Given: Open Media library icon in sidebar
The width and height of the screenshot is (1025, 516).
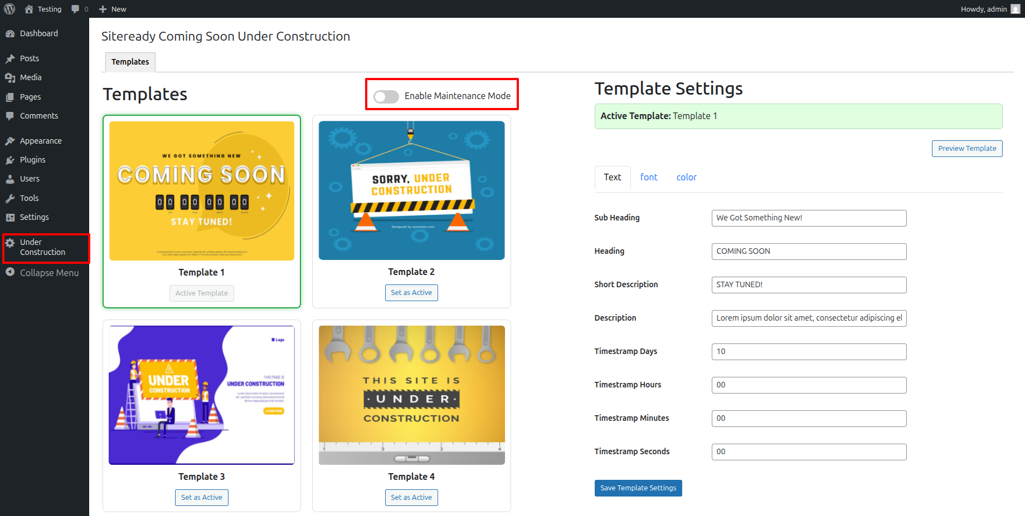Looking at the screenshot, I should [x=10, y=77].
